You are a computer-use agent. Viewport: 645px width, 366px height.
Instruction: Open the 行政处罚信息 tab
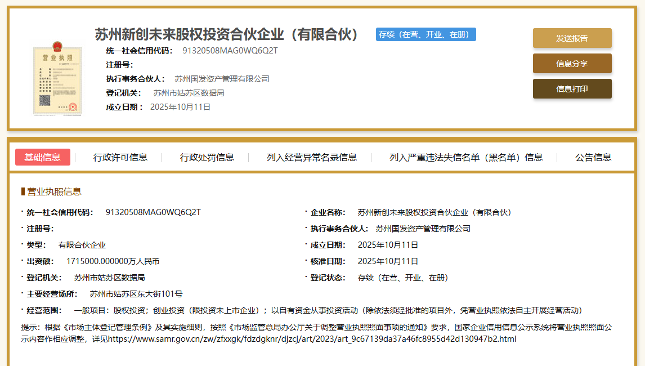click(x=207, y=157)
